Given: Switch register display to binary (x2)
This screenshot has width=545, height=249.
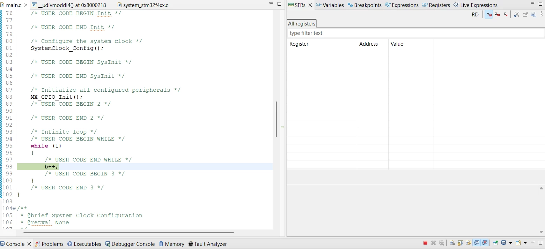Looking at the screenshot, I should [506, 14].
